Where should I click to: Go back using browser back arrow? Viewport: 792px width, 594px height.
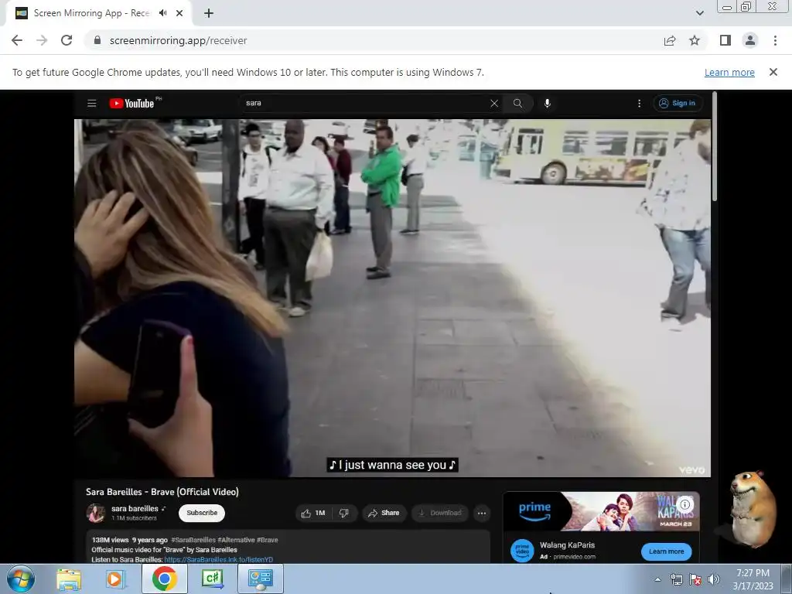17,40
